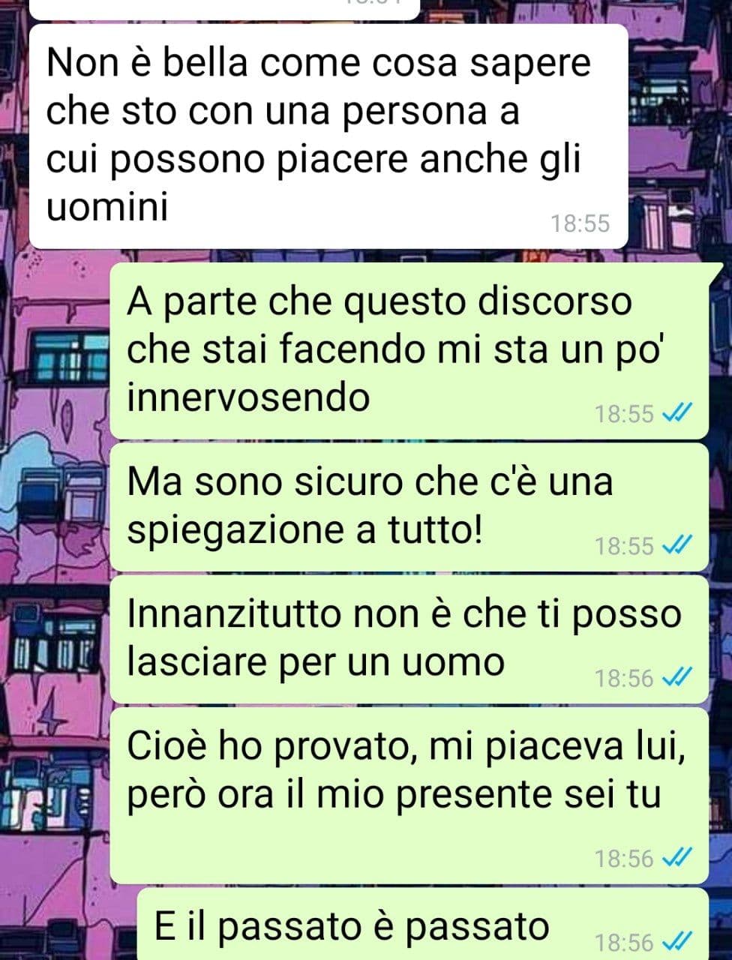
Task: Tap the check marks next to "E il passato è passato"
Action: [x=677, y=941]
